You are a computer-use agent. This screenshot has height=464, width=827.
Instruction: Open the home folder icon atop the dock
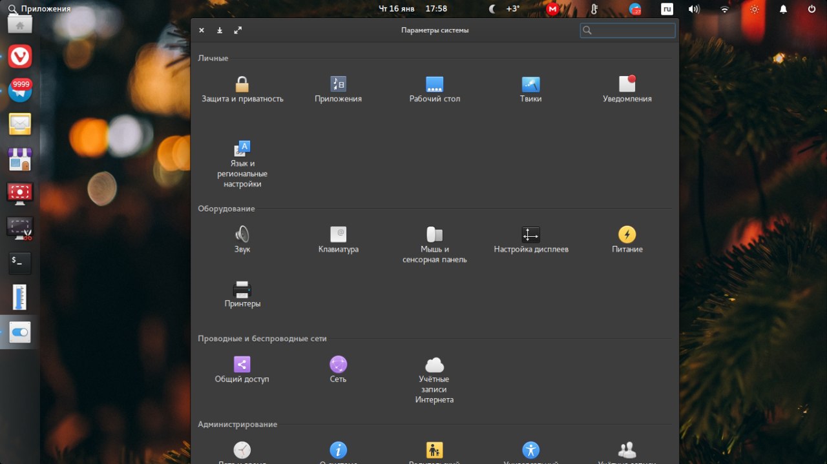tap(20, 26)
